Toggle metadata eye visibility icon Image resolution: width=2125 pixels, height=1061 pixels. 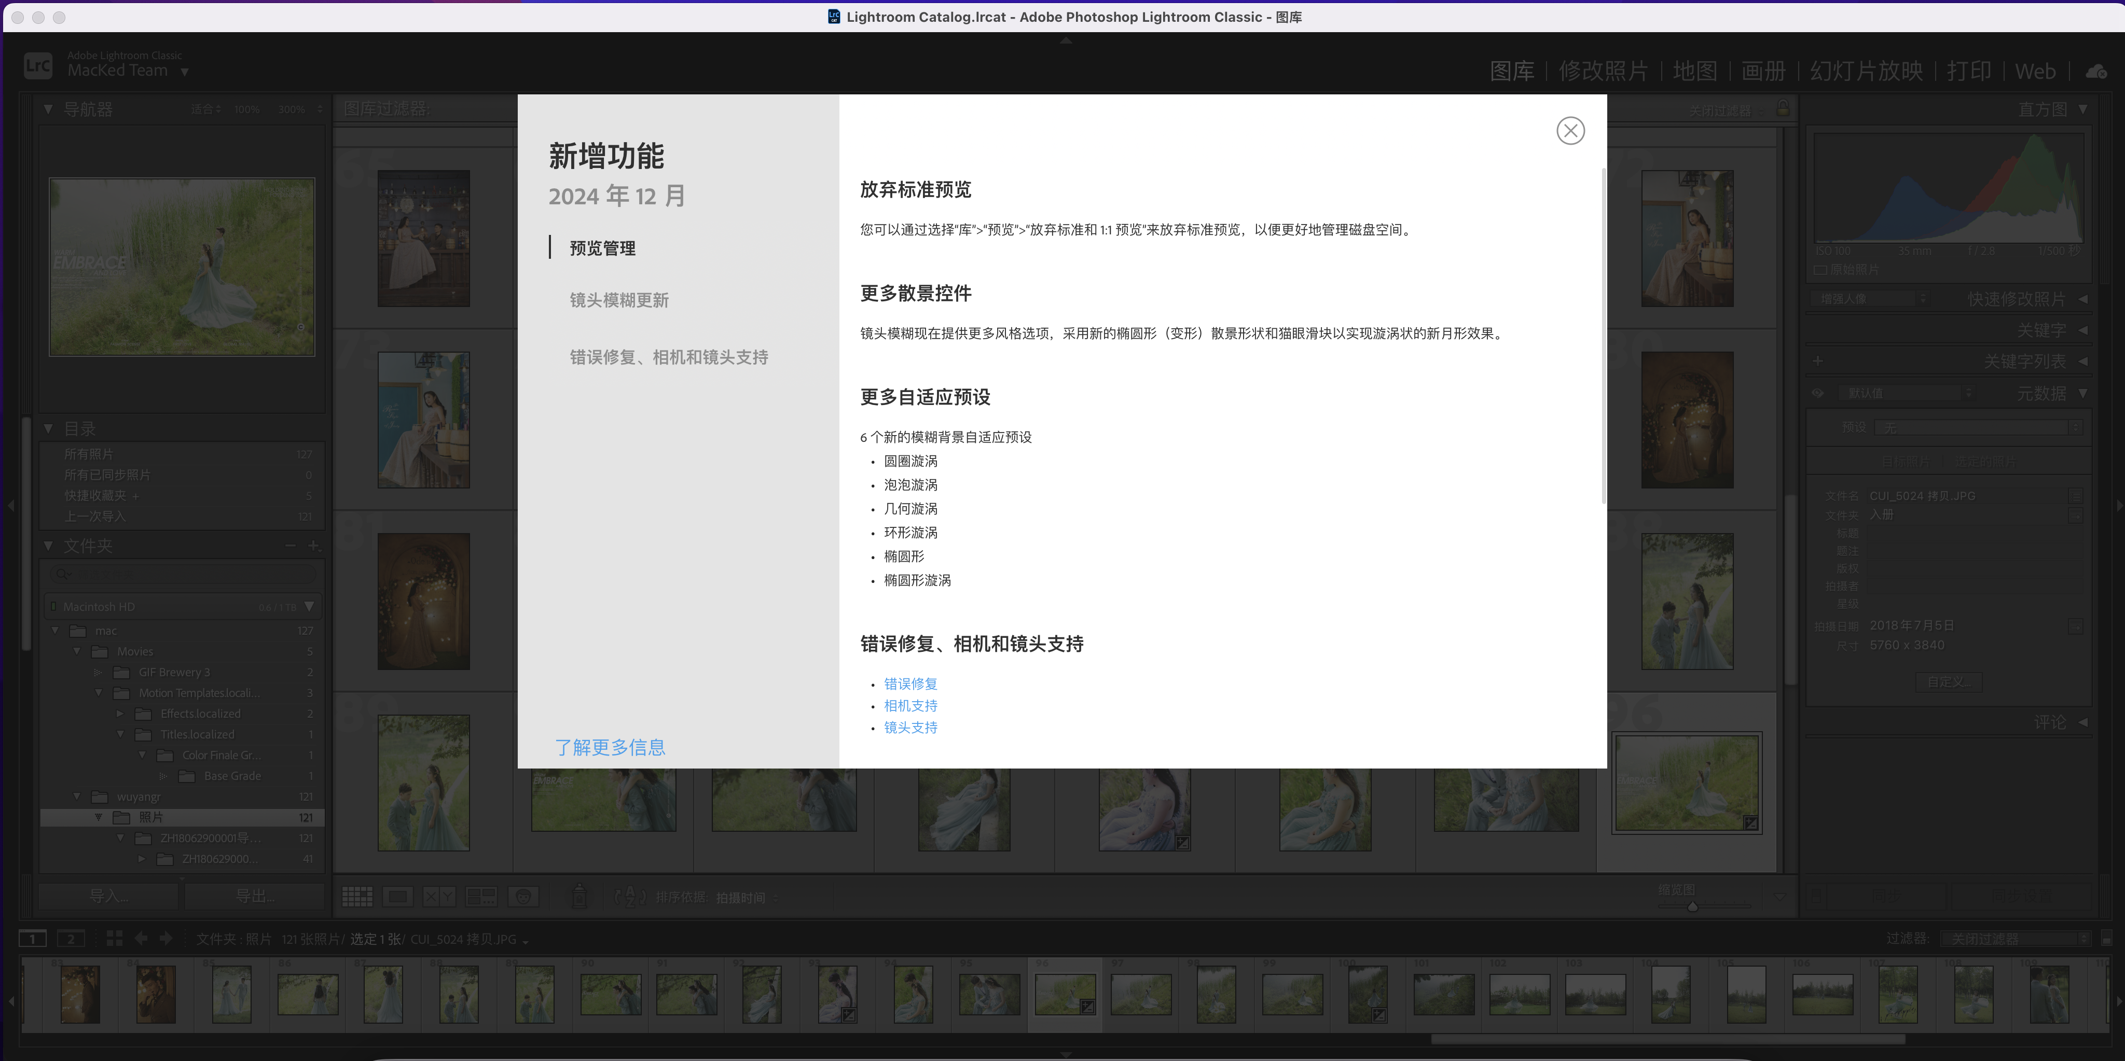[1817, 393]
